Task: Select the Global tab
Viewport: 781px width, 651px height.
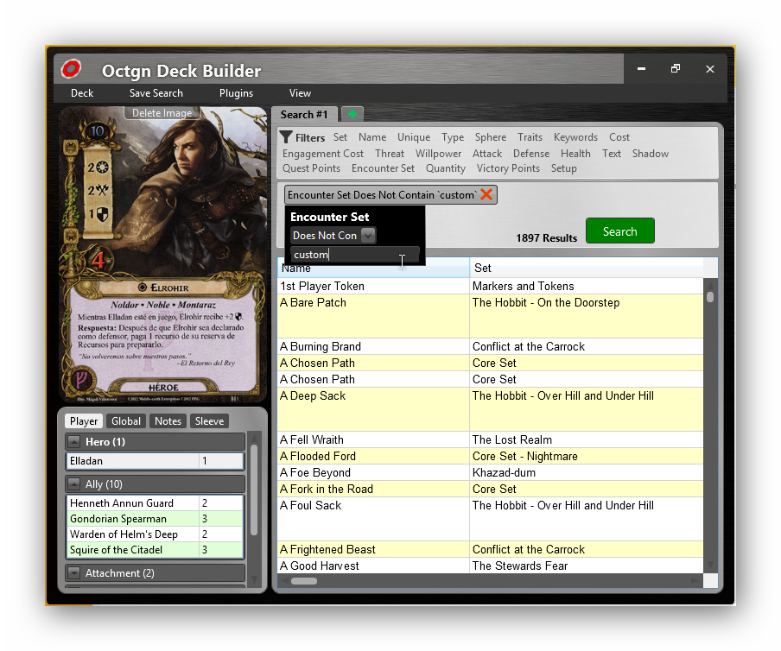Action: click(x=126, y=421)
